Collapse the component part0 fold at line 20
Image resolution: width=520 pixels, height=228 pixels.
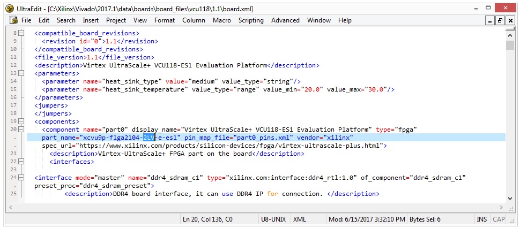[21, 130]
